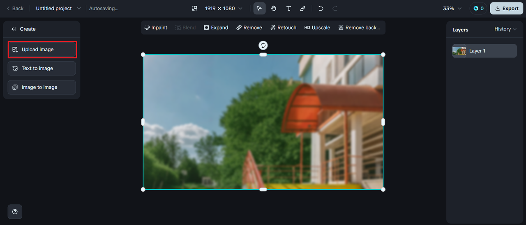The height and width of the screenshot is (225, 526).
Task: Open the Remove tool
Action: pos(249,28)
